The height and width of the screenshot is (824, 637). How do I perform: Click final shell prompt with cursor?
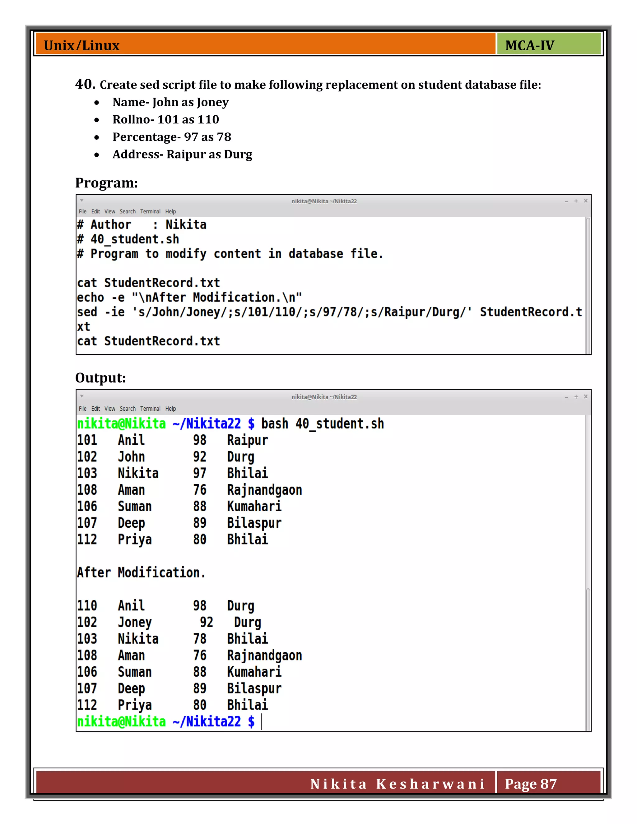tap(170, 722)
